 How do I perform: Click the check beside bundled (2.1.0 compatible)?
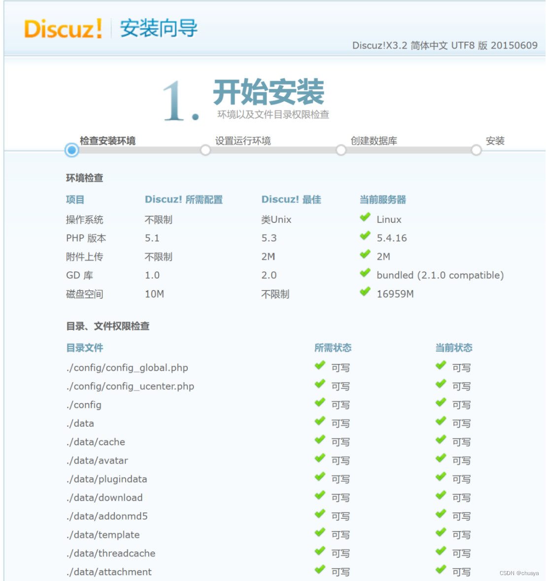click(x=365, y=273)
